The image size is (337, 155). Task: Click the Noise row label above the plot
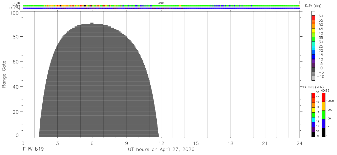tap(16, 5)
